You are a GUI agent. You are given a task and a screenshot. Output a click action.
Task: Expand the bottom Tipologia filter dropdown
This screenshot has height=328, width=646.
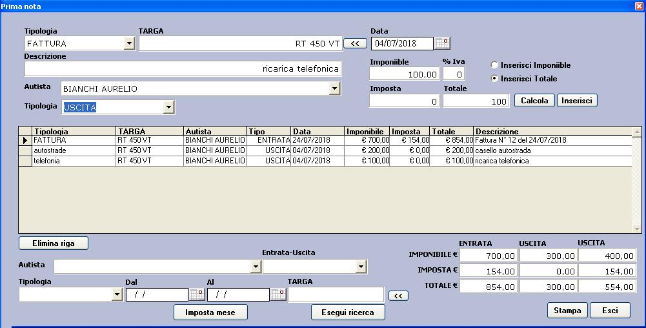117,294
